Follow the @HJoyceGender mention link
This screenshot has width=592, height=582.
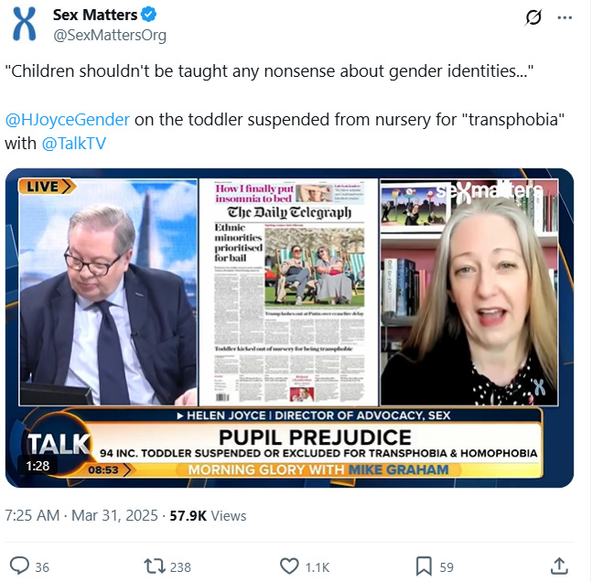[x=68, y=120]
